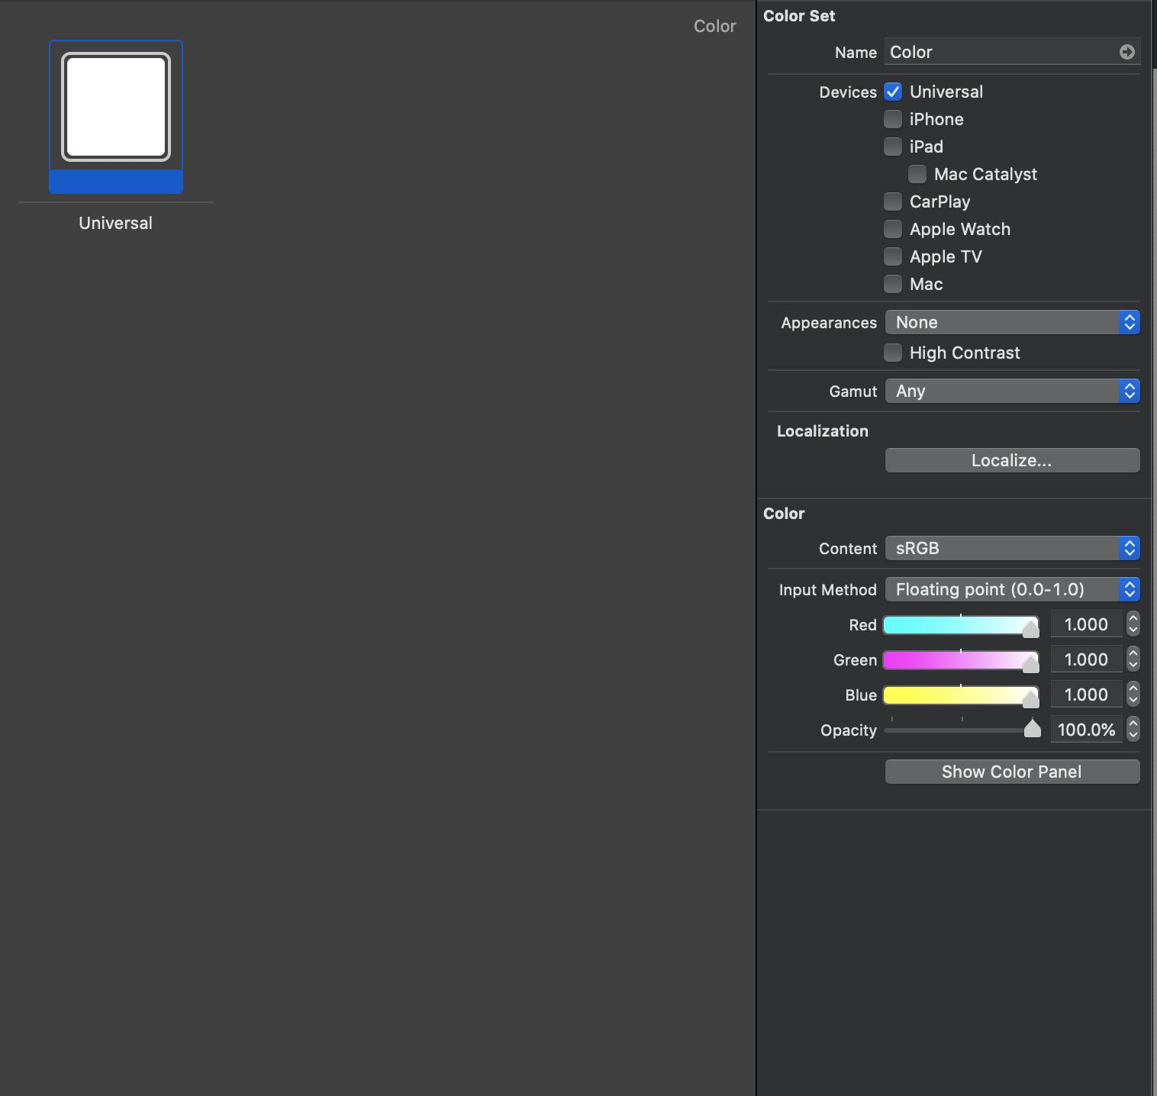The width and height of the screenshot is (1157, 1096).
Task: Click the Color title in editor
Action: click(714, 26)
